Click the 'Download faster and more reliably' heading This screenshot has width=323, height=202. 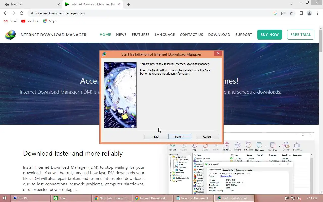tap(73, 153)
